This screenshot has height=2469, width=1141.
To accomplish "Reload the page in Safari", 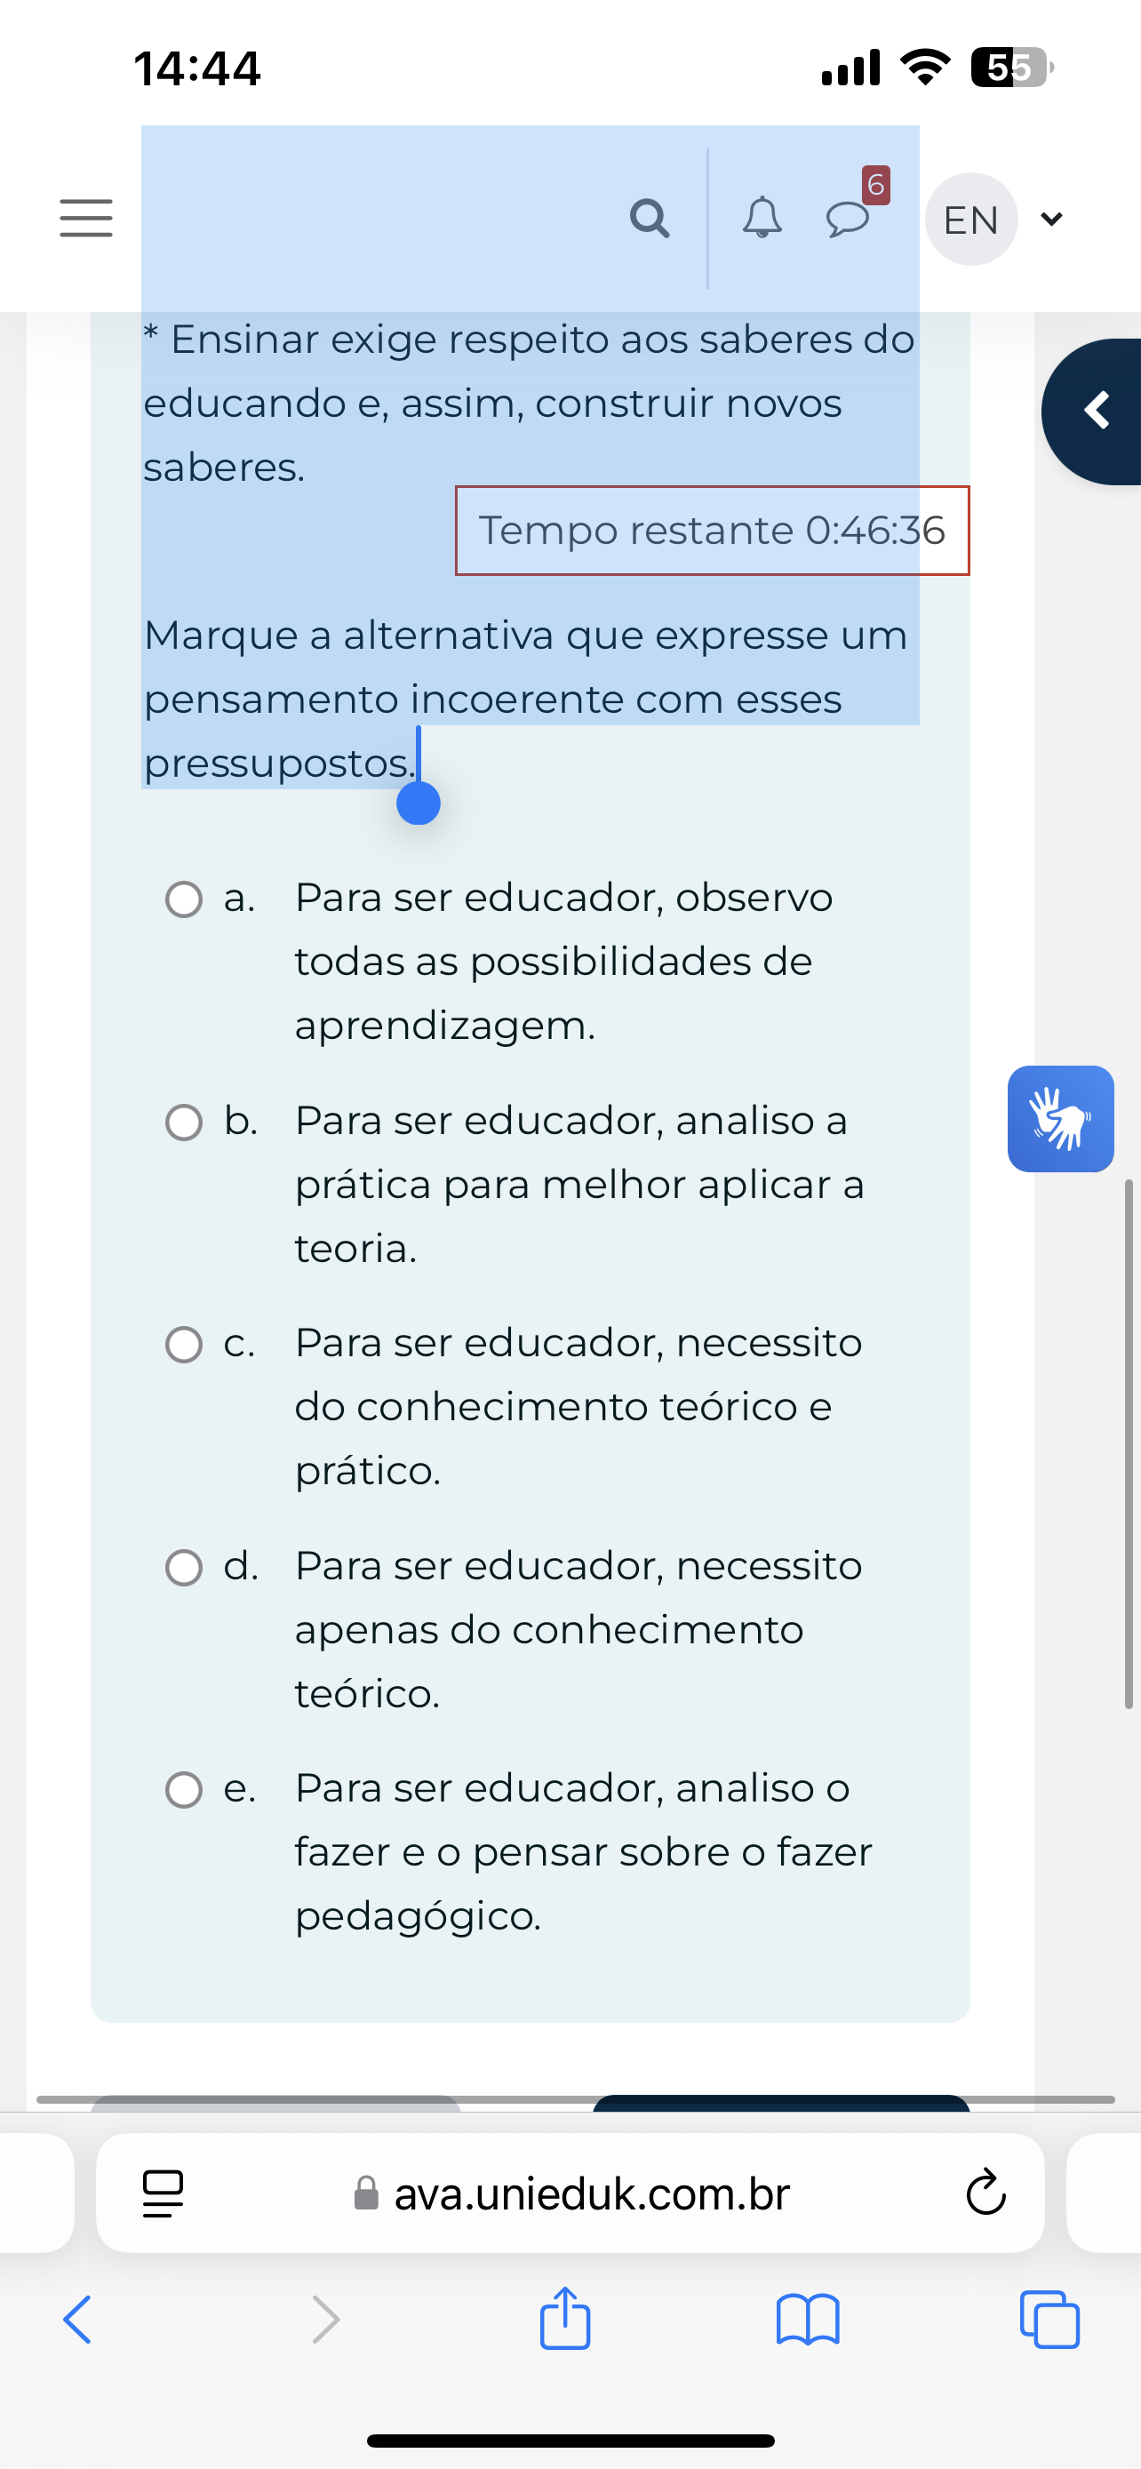I will 985,2193.
